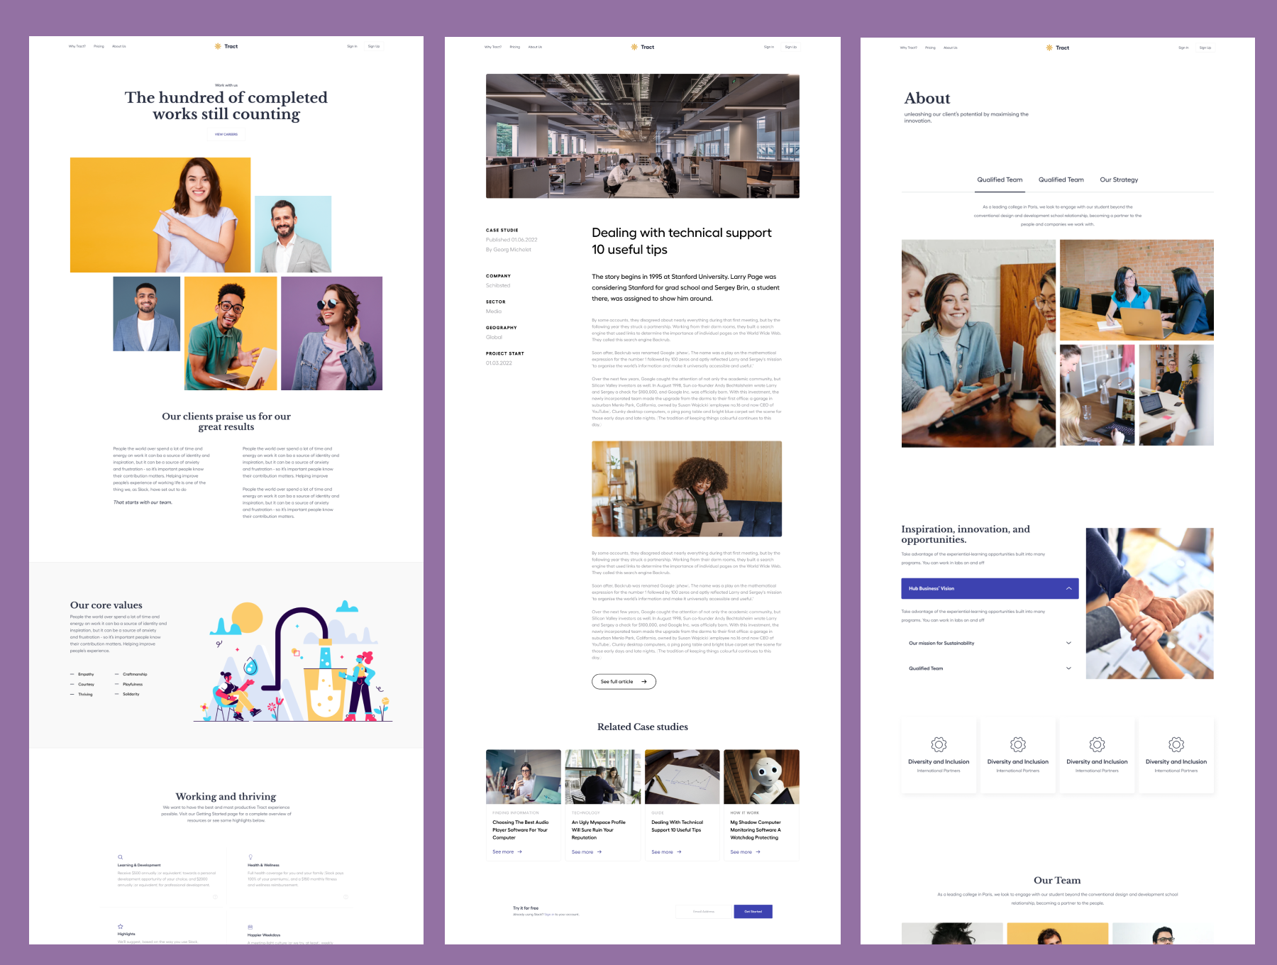Click the Email Address input field

(703, 912)
